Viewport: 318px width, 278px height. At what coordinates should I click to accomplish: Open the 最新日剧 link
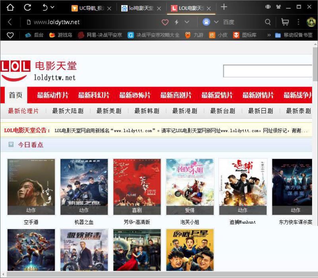(261, 111)
